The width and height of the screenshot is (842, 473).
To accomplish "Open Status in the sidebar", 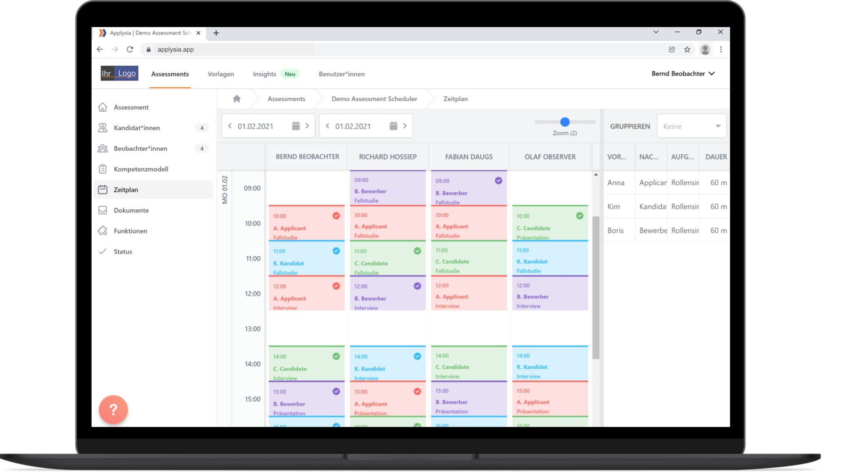I will pyautogui.click(x=153, y=251).
